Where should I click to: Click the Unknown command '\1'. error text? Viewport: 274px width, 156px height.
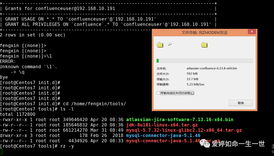tap(28, 67)
